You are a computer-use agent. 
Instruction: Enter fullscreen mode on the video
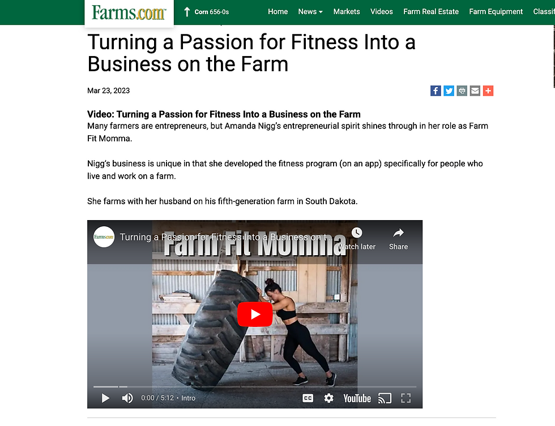(405, 398)
